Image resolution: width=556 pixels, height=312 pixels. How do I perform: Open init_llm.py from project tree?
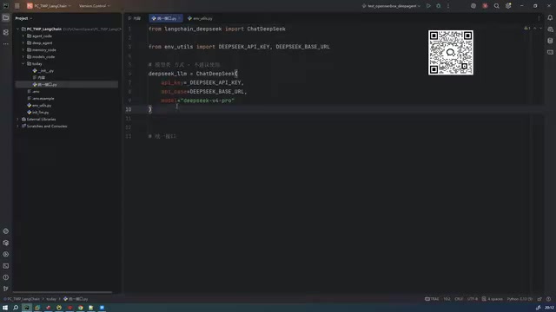pos(38,112)
